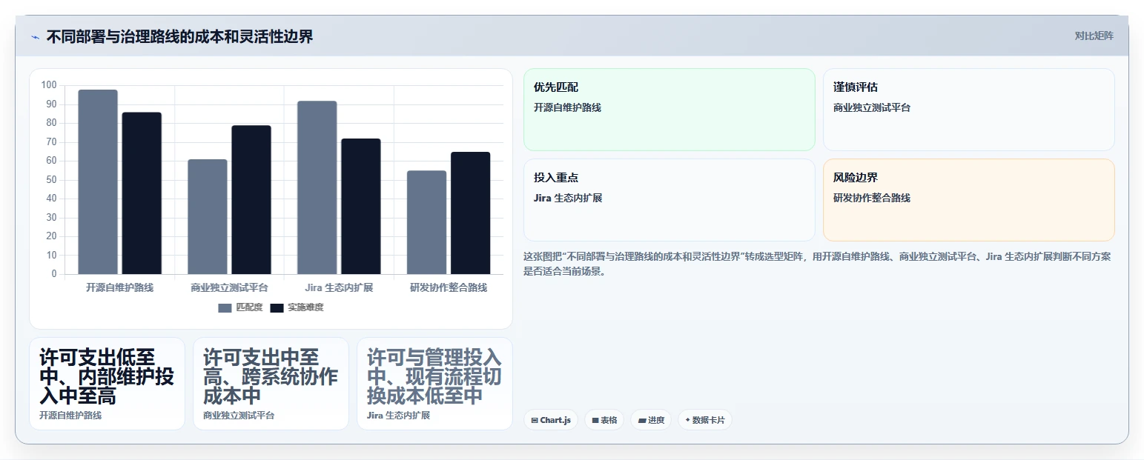Click the 匹配度 bar for 开源自维护路线
Viewport: 1144px width, 460px height.
click(98, 182)
